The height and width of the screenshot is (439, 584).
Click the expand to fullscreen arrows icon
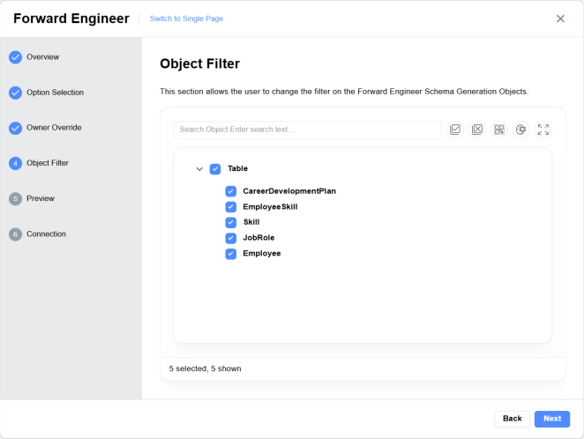coord(543,130)
